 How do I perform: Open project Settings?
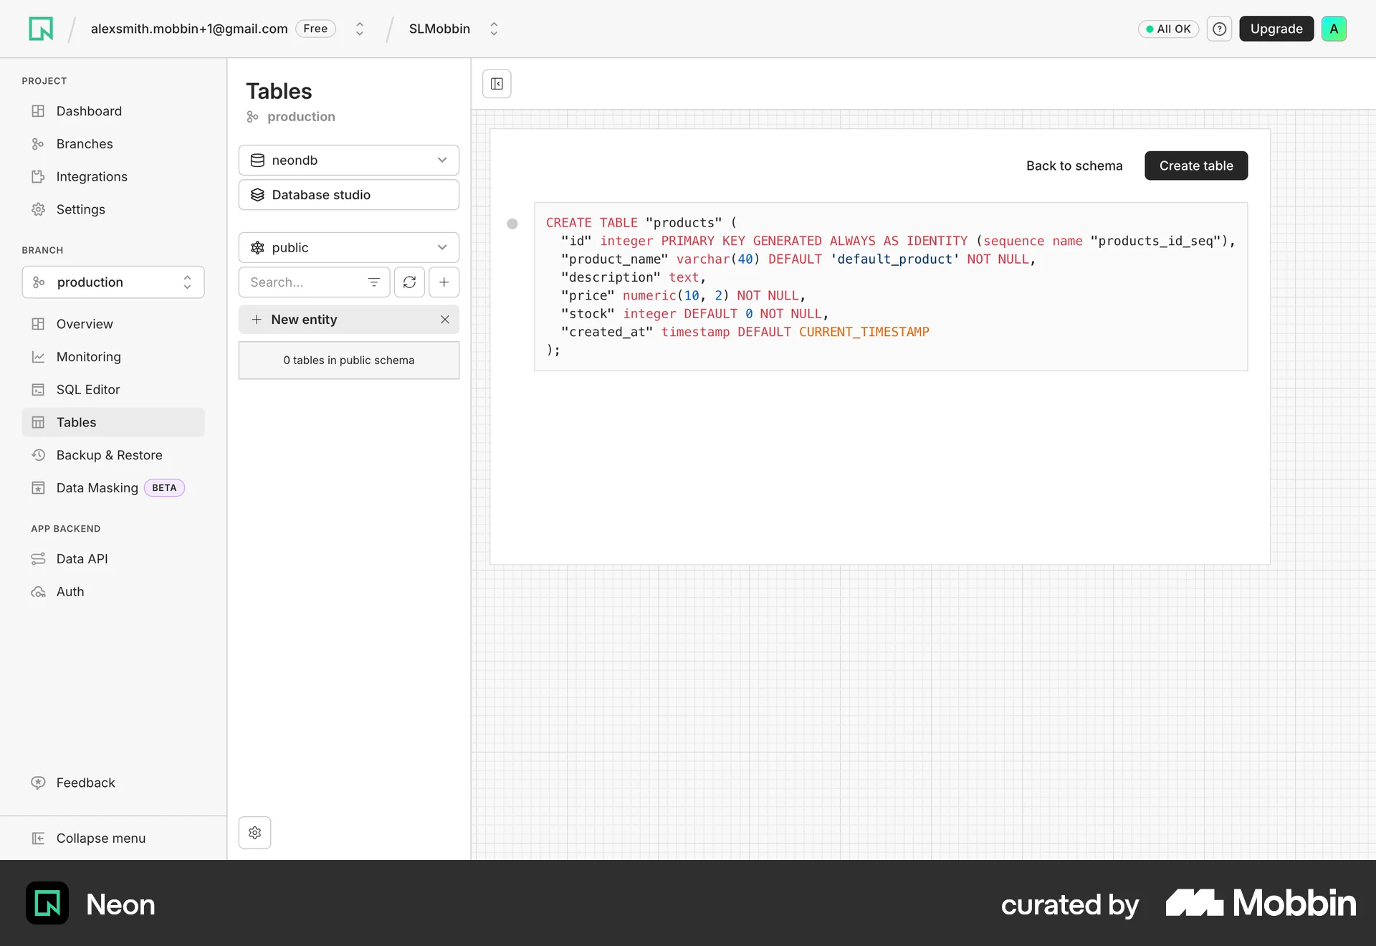pos(113,209)
